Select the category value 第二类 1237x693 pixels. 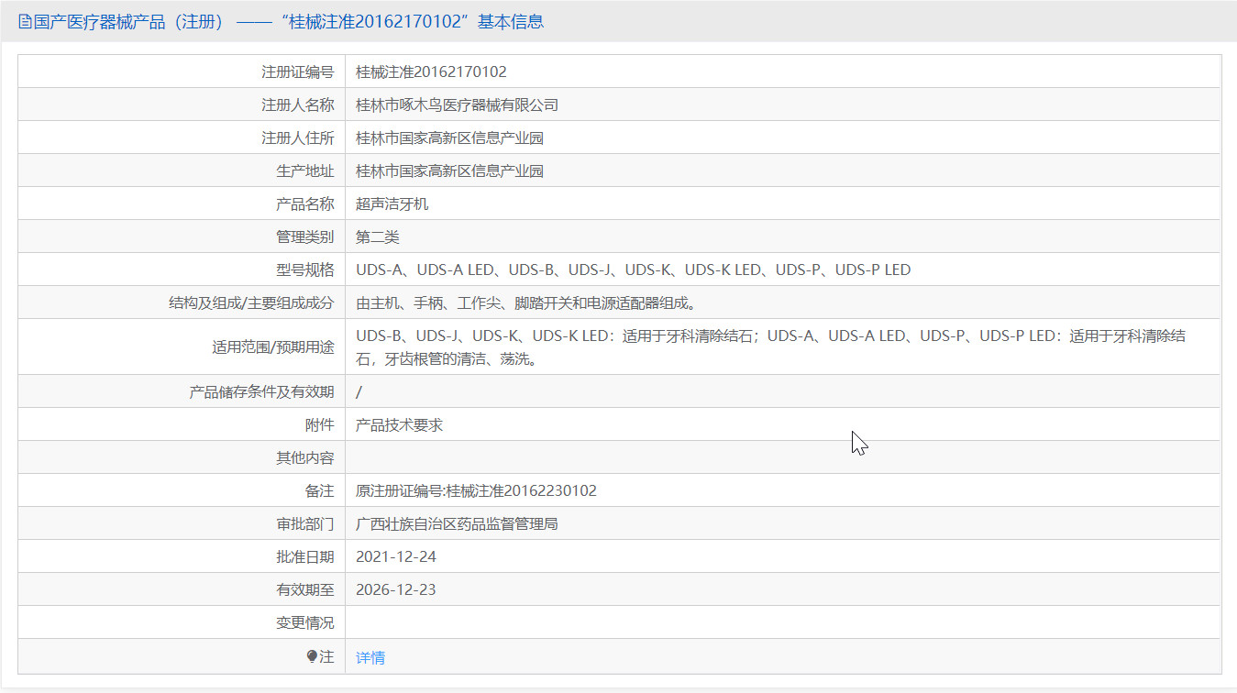point(378,236)
